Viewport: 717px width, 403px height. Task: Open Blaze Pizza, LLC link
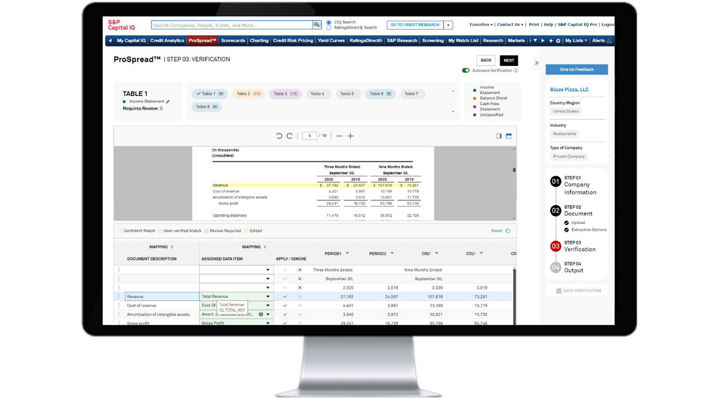(x=569, y=90)
